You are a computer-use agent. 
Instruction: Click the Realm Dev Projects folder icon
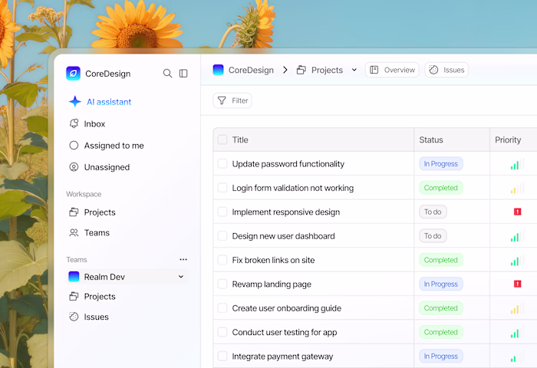coord(74,297)
